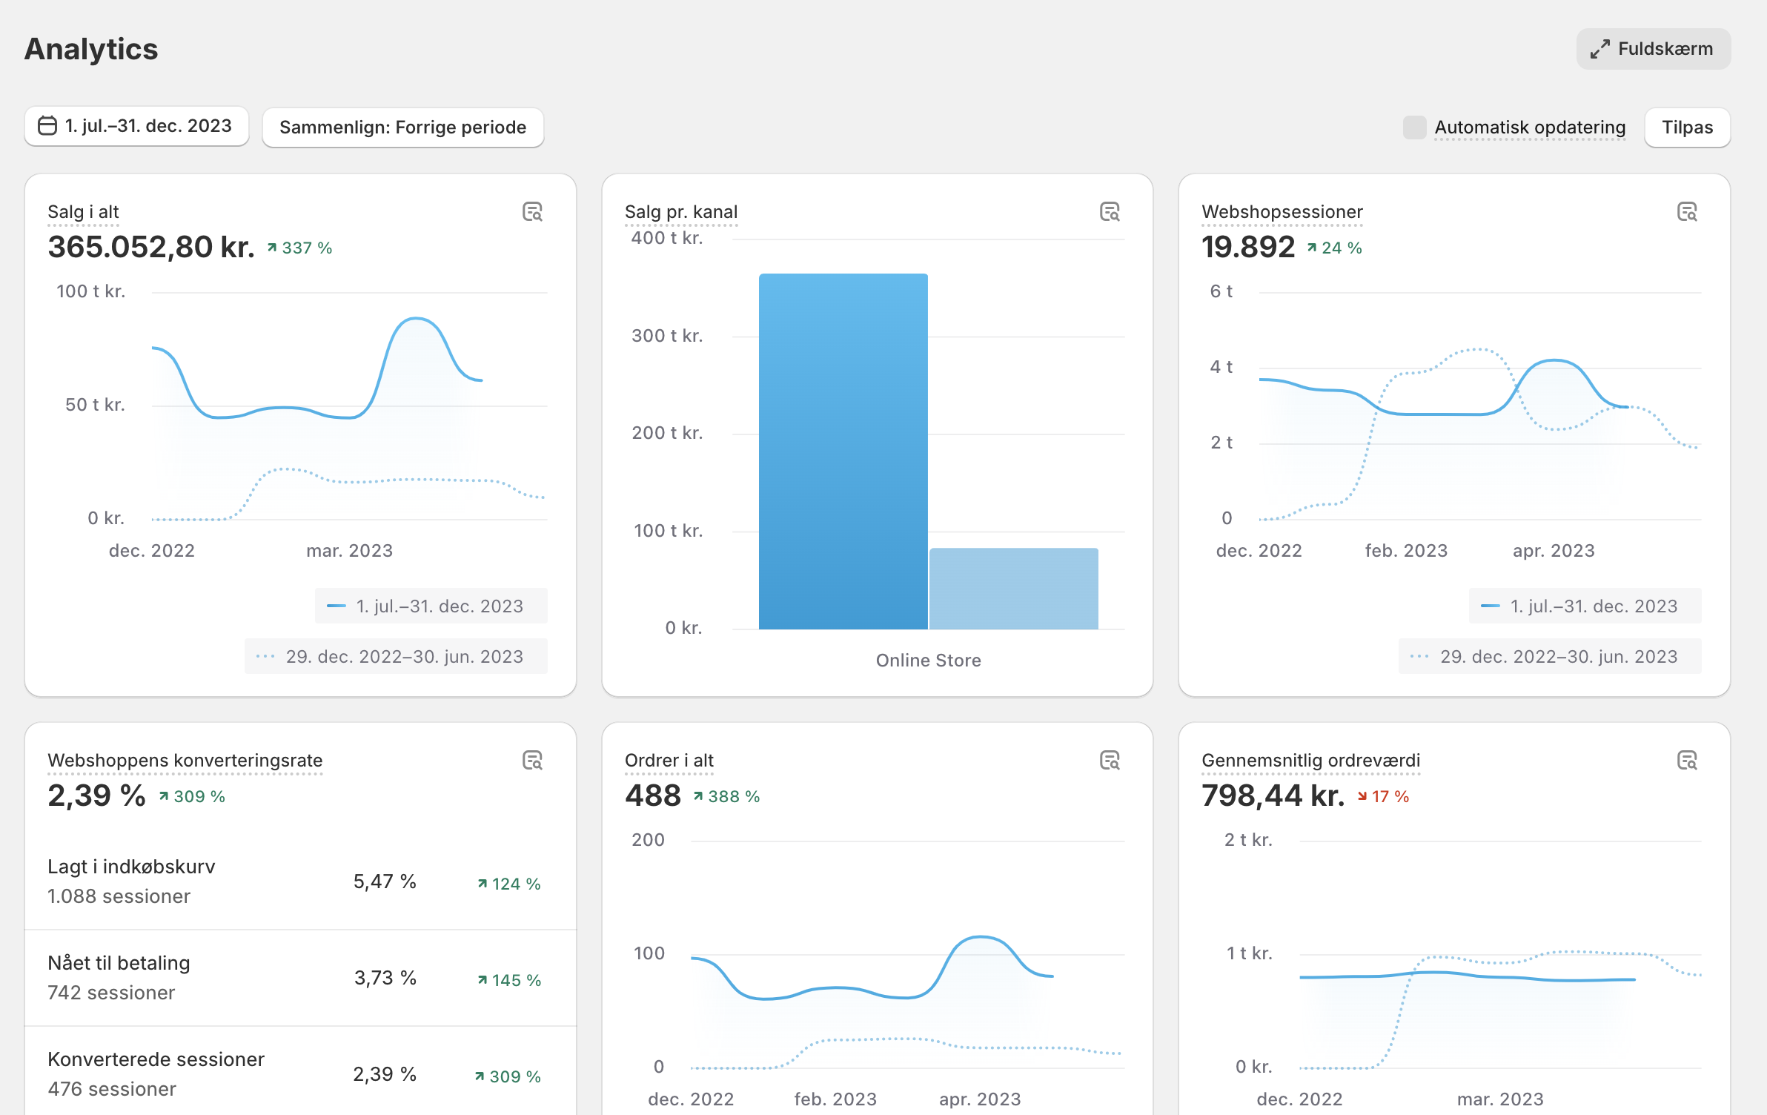Click the light blue comparison bar
1767x1115 pixels.
point(1013,589)
